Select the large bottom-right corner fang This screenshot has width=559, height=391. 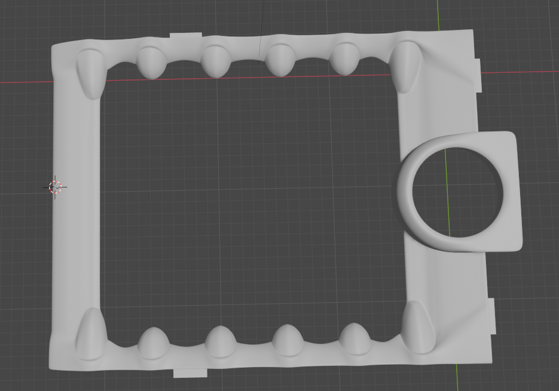coord(417,327)
